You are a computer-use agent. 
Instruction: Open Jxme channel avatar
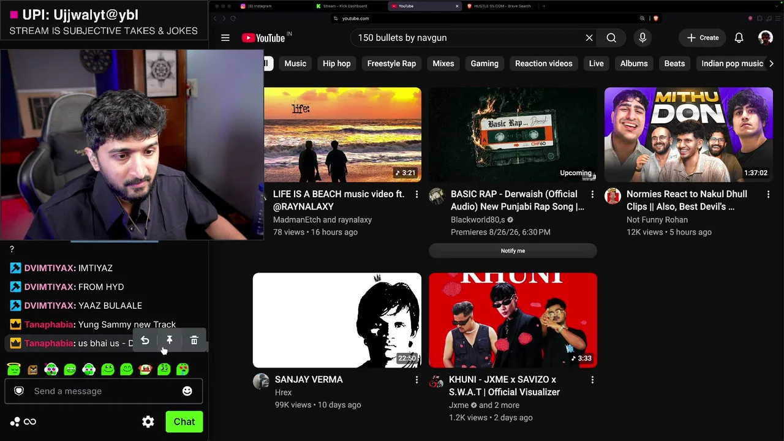click(x=437, y=382)
